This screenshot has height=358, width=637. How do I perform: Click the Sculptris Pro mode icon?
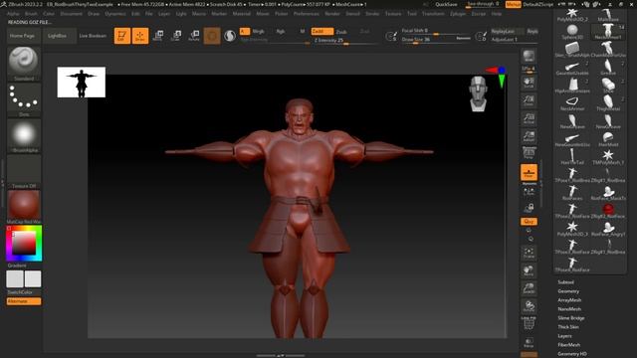click(x=230, y=36)
